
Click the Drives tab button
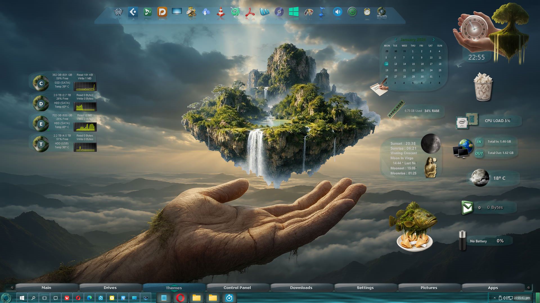[110, 288]
